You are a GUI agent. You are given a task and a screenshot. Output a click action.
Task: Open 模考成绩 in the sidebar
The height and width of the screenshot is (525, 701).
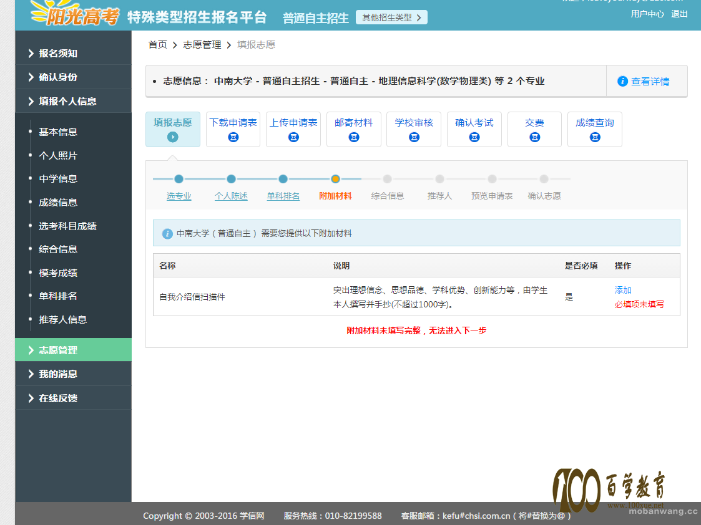[x=58, y=272]
